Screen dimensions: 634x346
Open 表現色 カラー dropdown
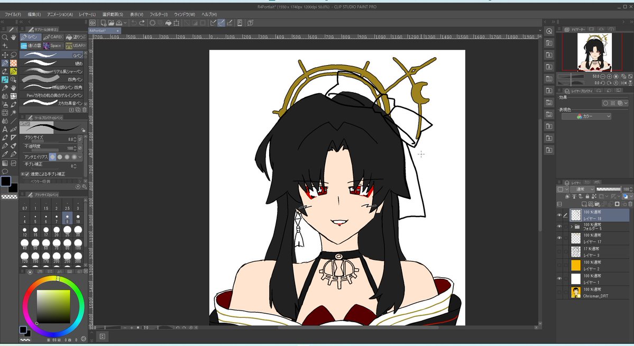click(586, 116)
